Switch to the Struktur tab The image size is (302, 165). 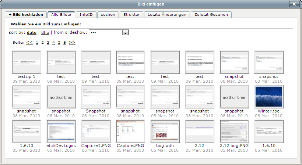point(131,15)
